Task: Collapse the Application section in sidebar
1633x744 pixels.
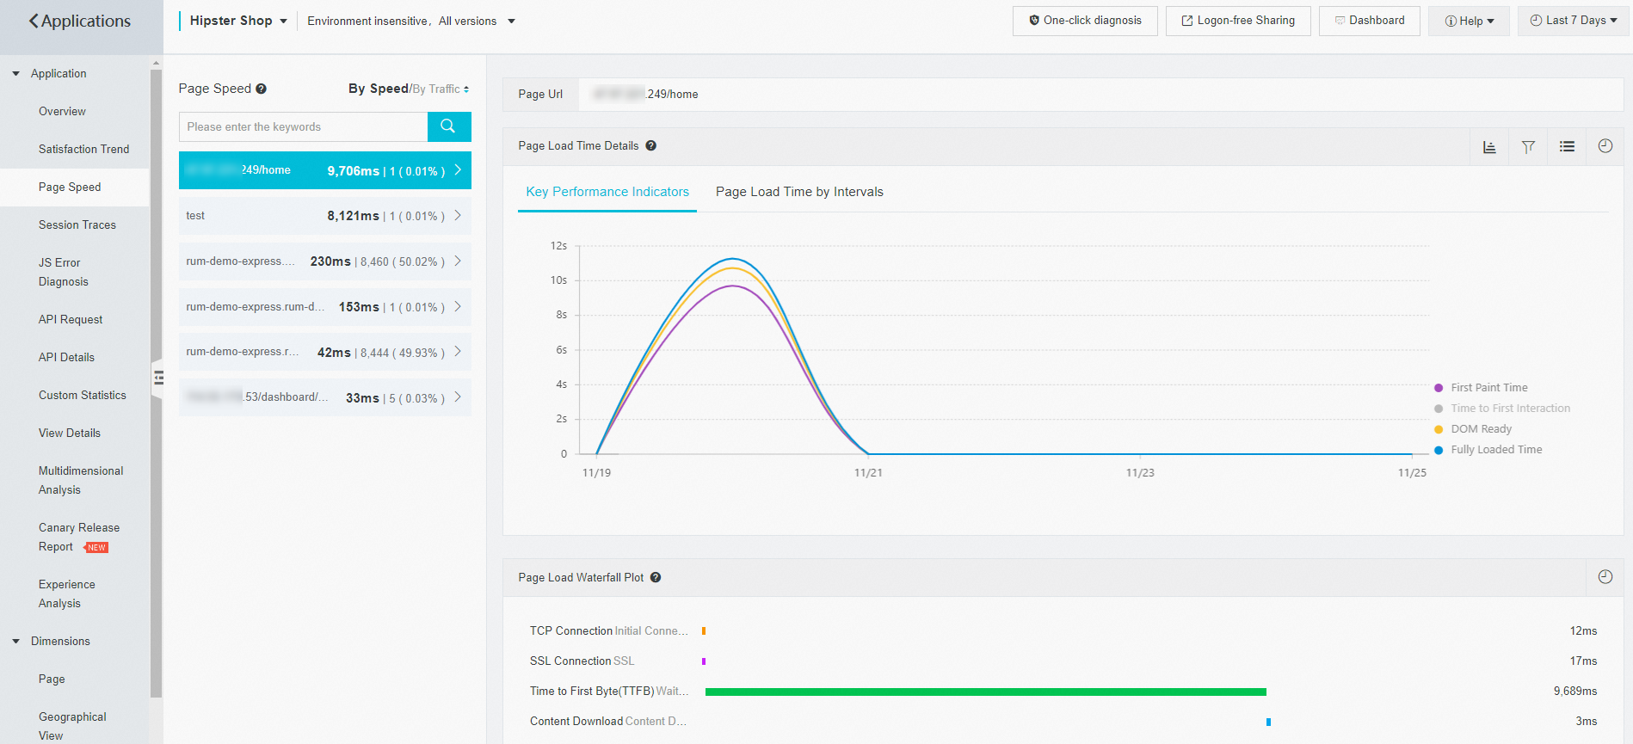Action: [16, 74]
